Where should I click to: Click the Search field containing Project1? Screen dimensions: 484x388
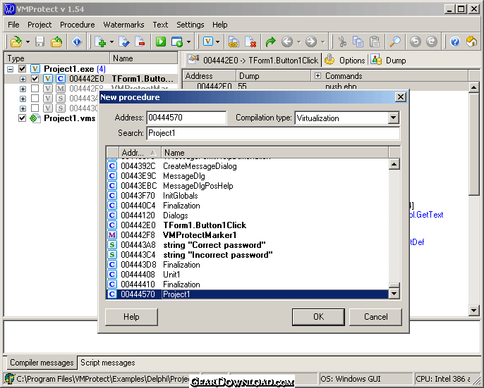[x=273, y=133]
